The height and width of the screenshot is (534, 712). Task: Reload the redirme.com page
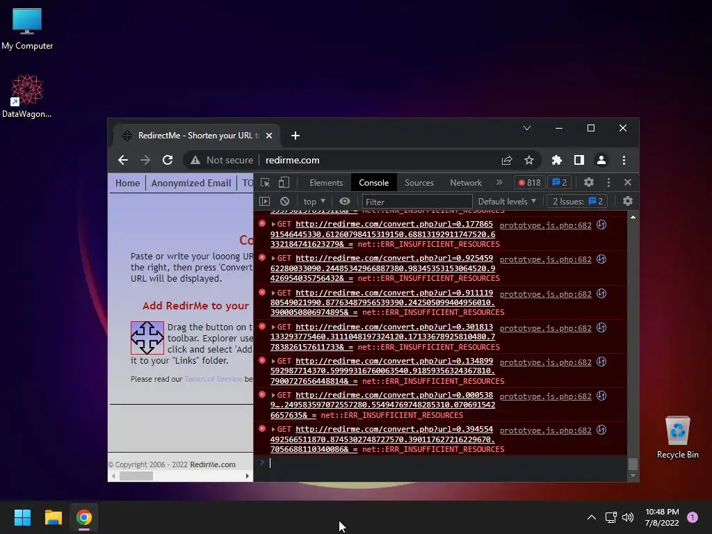[x=168, y=161]
